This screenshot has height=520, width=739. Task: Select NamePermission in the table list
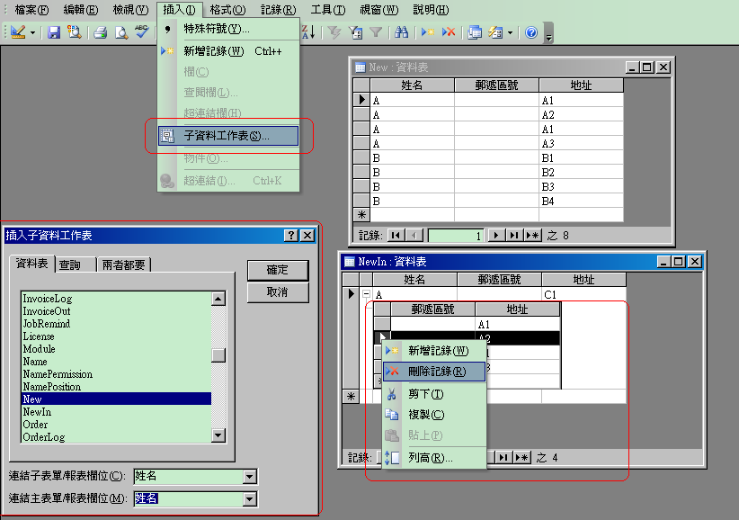[116, 374]
